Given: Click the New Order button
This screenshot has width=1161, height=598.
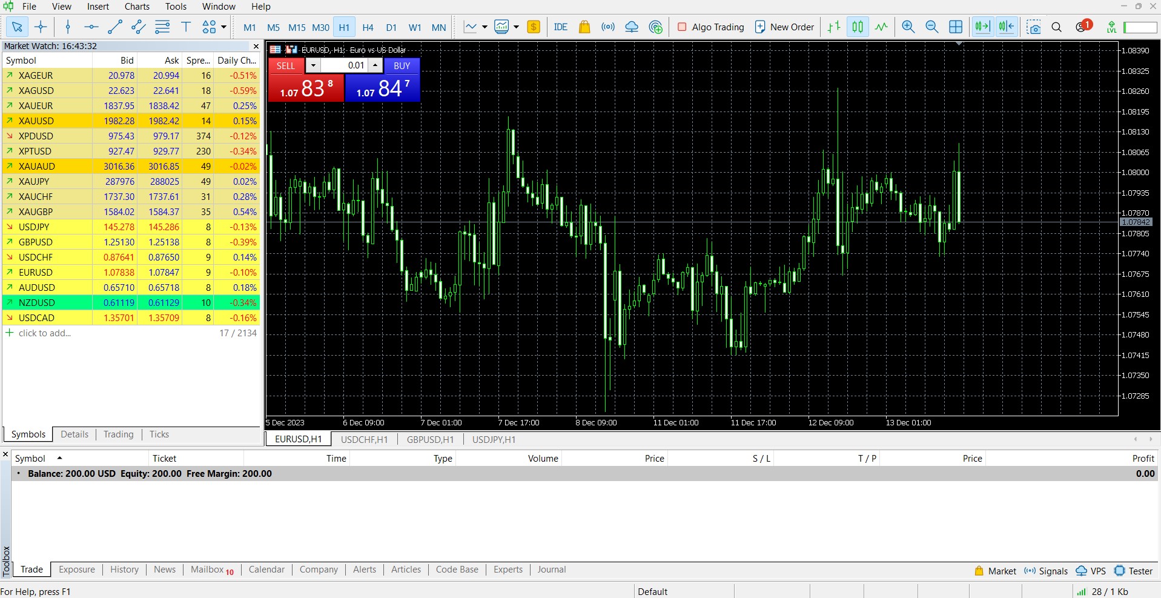Looking at the screenshot, I should 784,27.
